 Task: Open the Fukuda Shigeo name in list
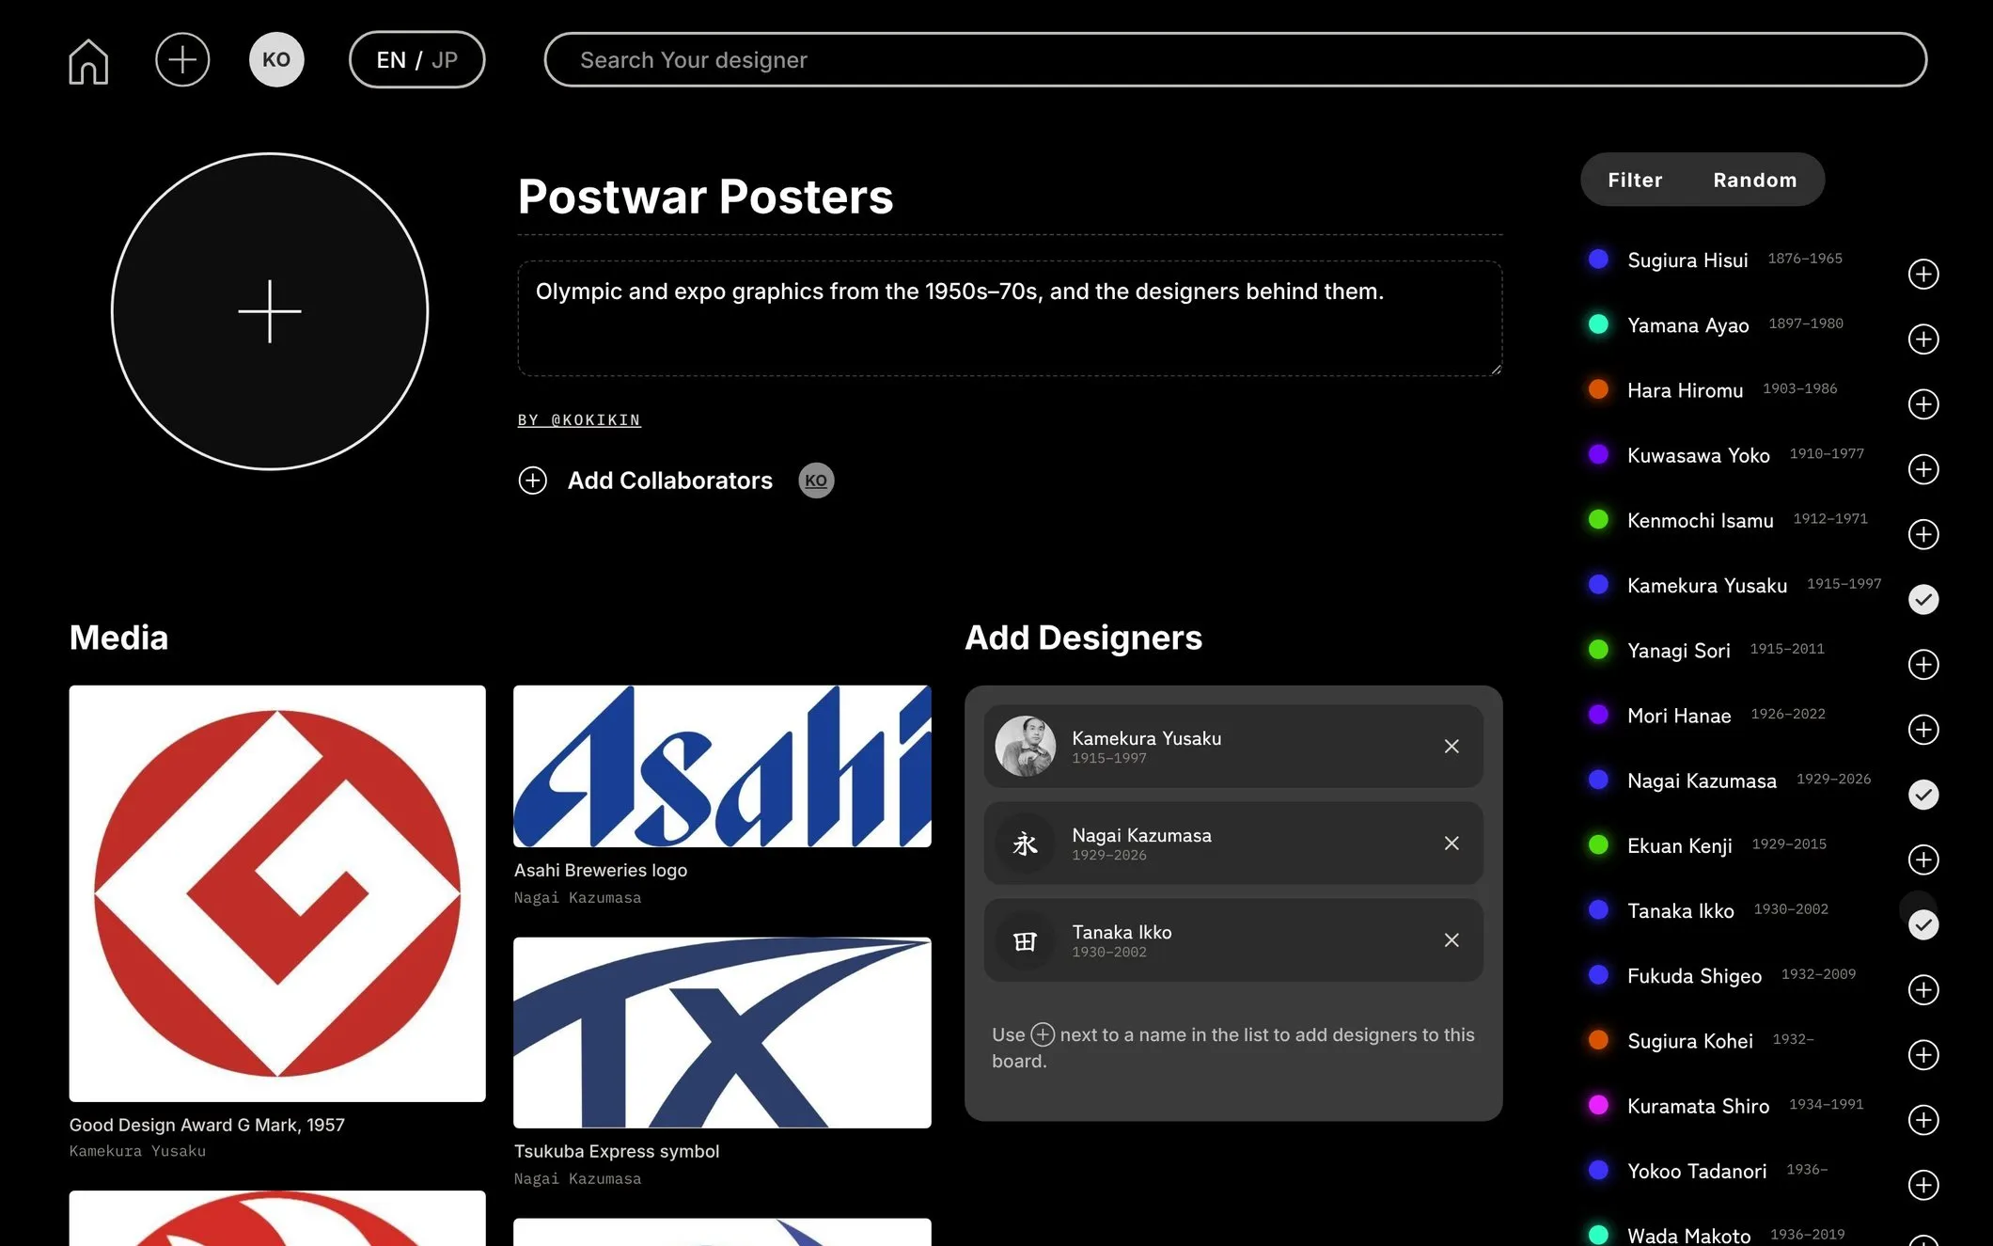pos(1694,976)
